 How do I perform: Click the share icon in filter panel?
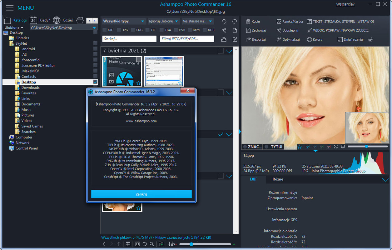click(224, 30)
